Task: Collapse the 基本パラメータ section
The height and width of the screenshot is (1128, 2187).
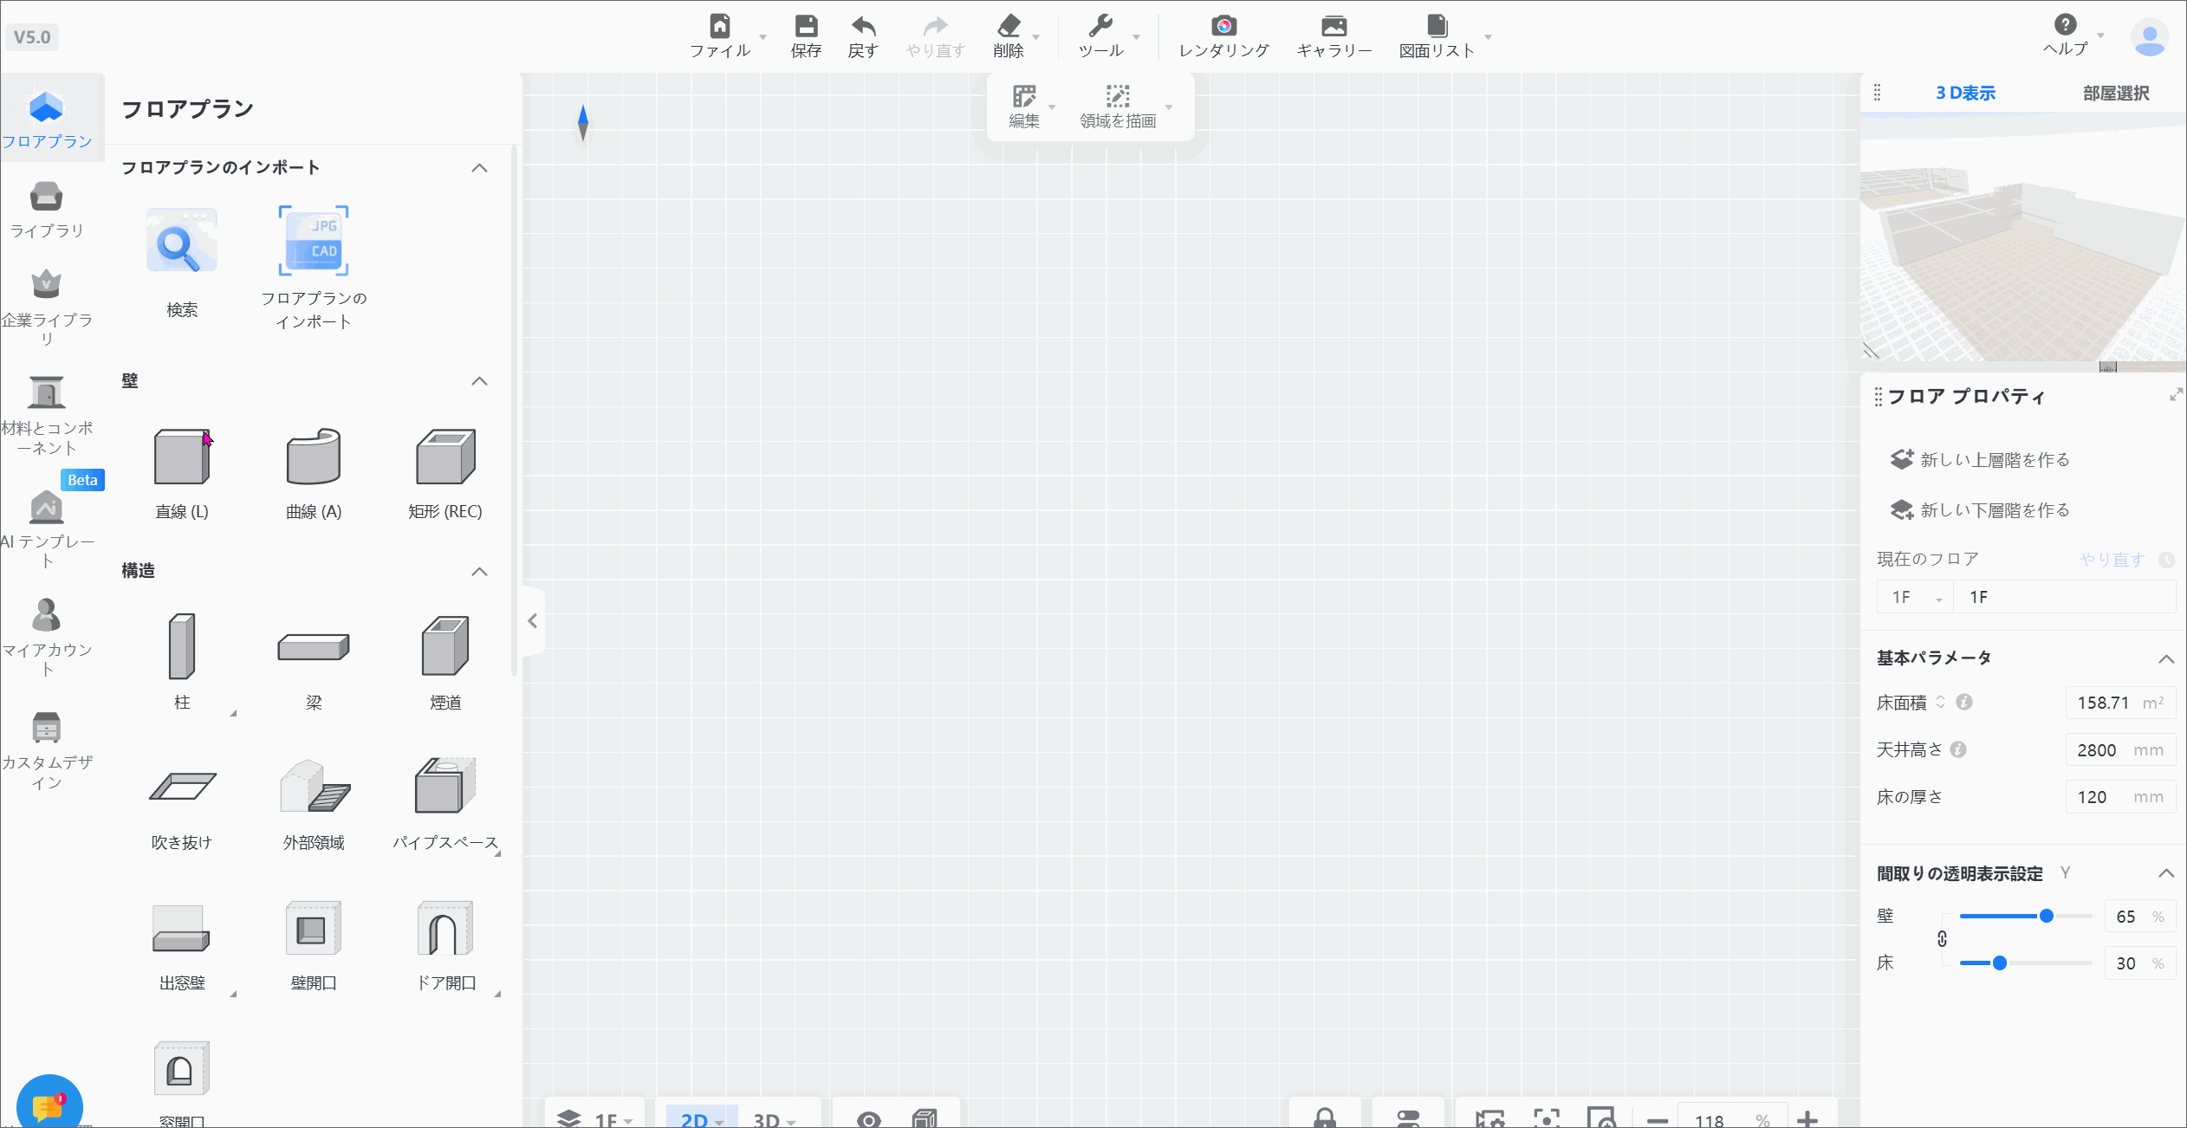Action: tap(2166, 659)
